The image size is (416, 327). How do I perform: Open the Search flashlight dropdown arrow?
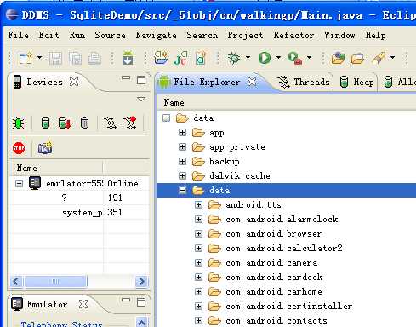coord(392,58)
